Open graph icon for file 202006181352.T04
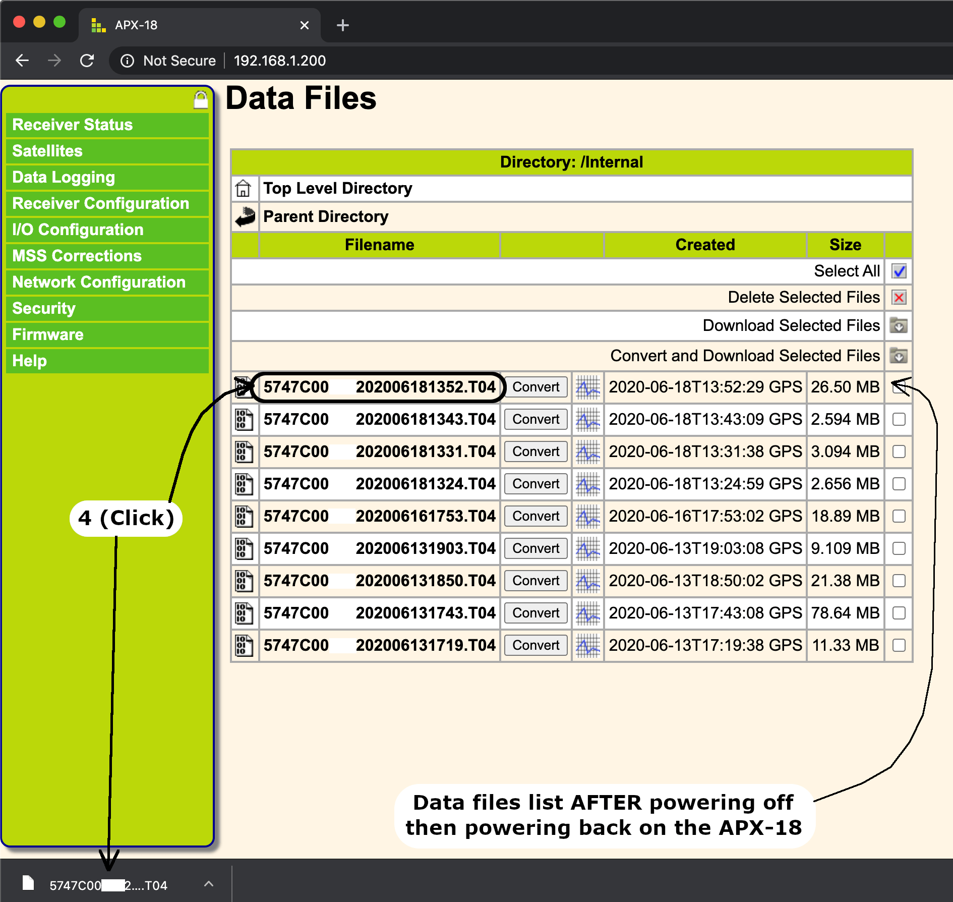 (x=588, y=387)
